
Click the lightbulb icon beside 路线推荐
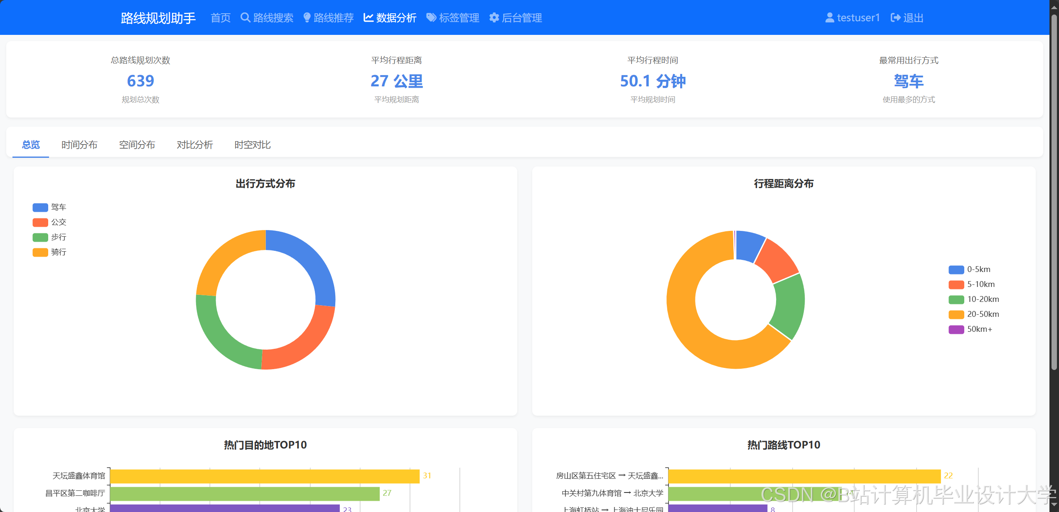coord(307,17)
